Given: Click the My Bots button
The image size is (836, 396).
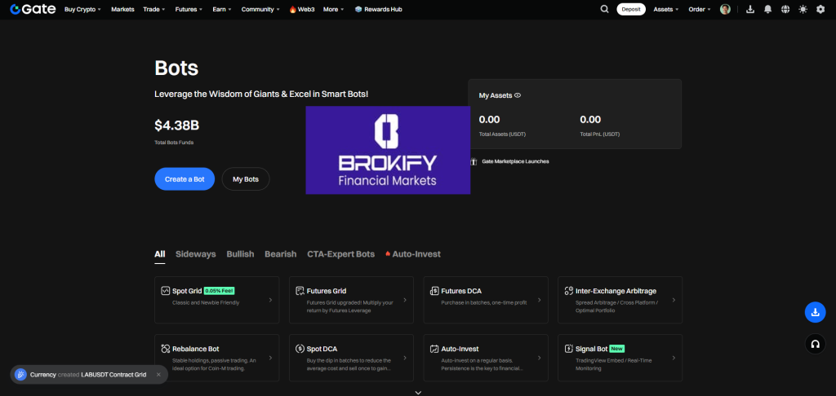Looking at the screenshot, I should 245,178.
